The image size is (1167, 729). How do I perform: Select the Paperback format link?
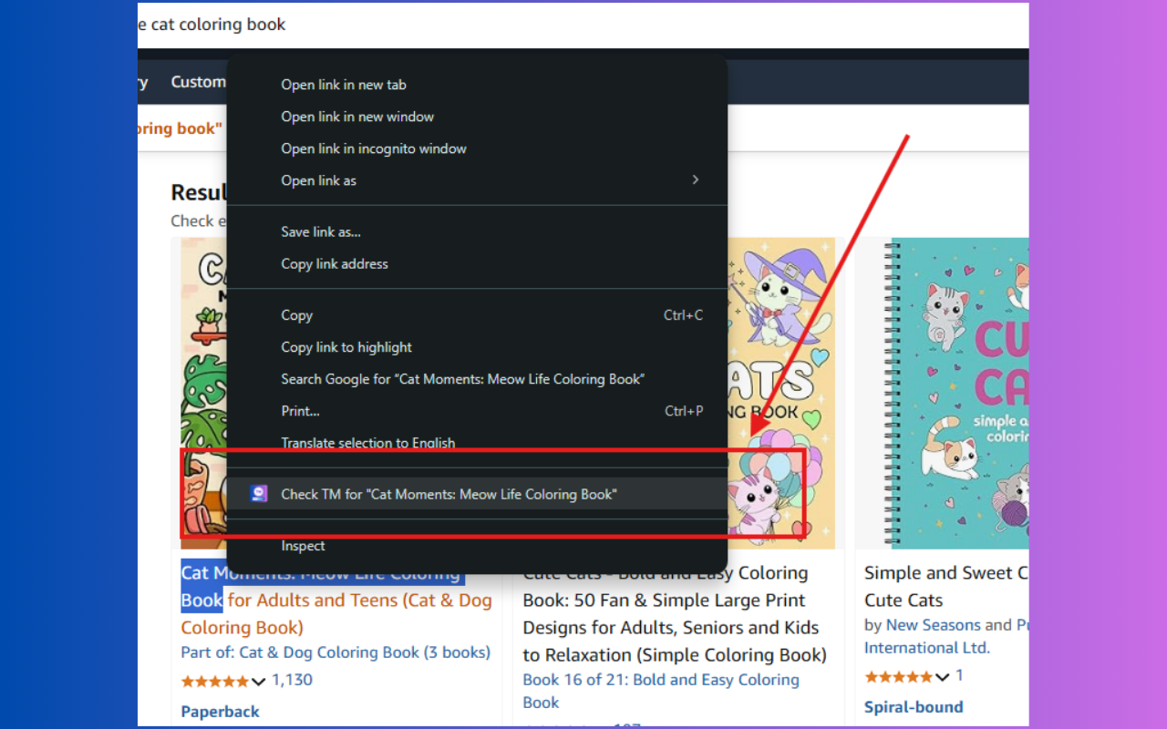[x=220, y=712]
